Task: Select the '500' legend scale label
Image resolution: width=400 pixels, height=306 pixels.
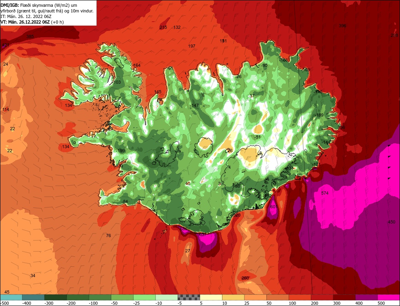Action: [x=381, y=303]
